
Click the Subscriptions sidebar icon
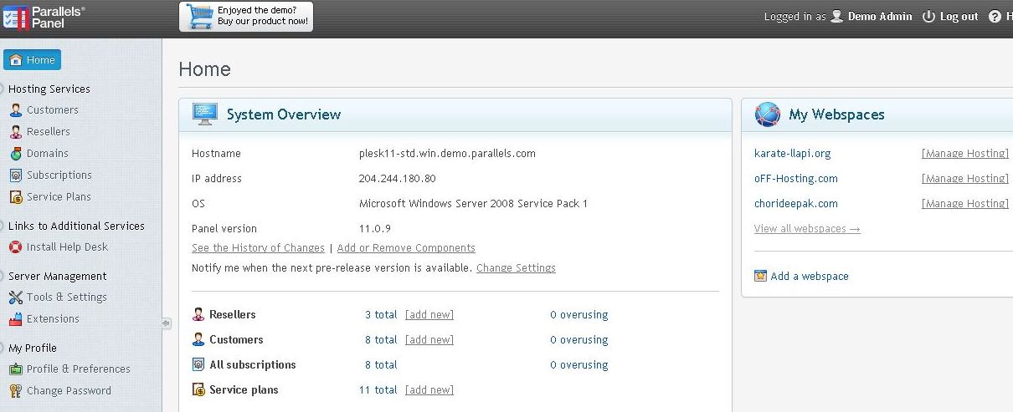(x=15, y=175)
